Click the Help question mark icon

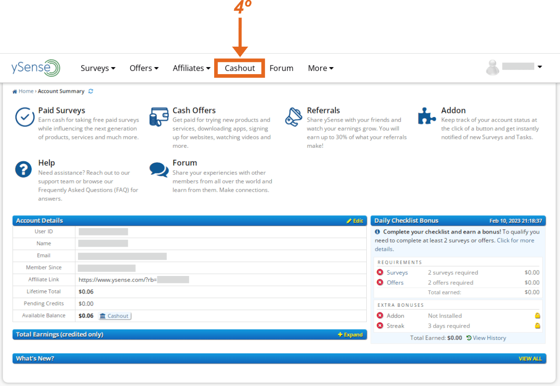[x=23, y=169]
